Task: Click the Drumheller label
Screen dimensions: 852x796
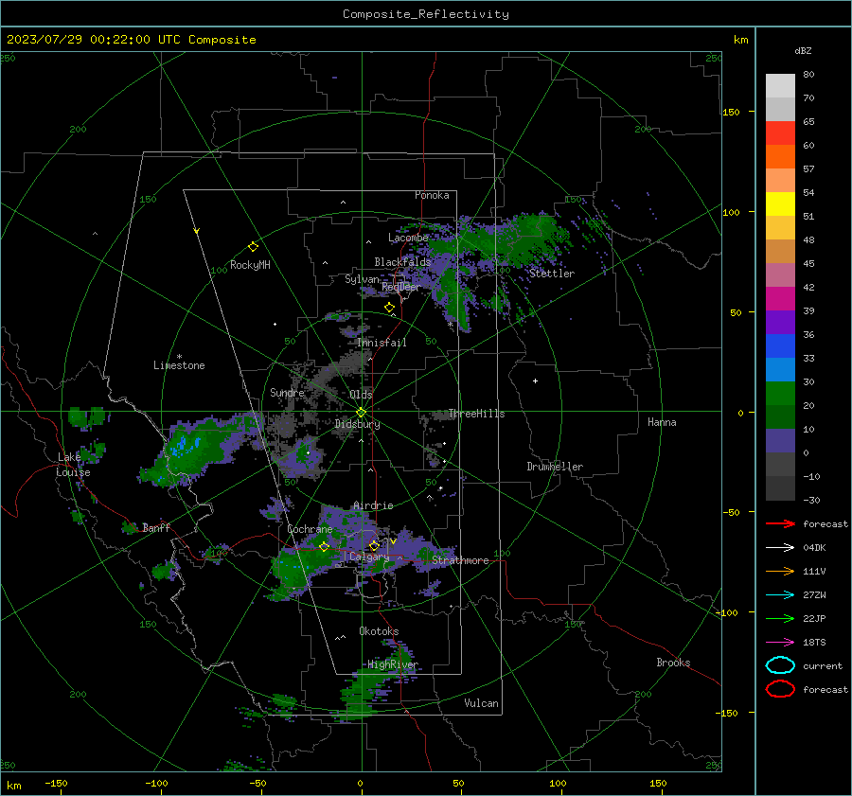Action: point(555,467)
